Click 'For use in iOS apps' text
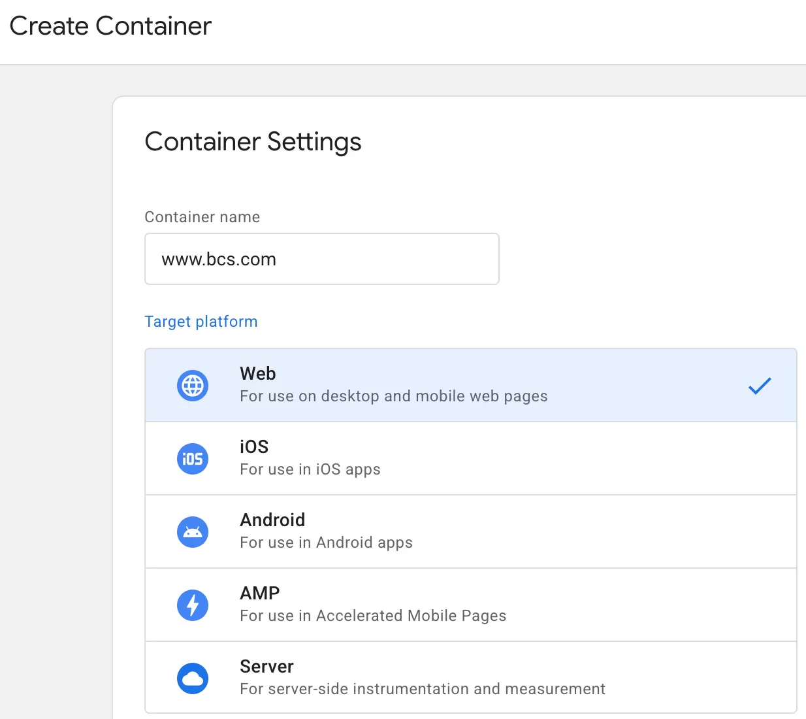Viewport: 806px width, 719px height. coord(310,469)
